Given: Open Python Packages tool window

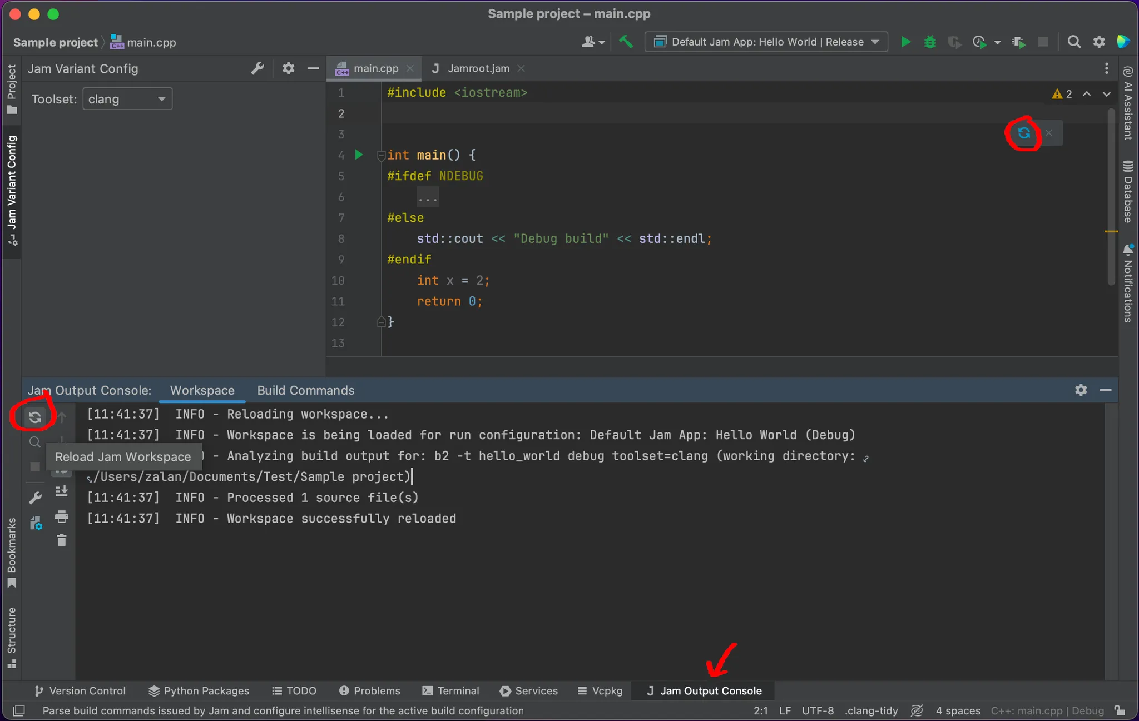Looking at the screenshot, I should click(200, 690).
